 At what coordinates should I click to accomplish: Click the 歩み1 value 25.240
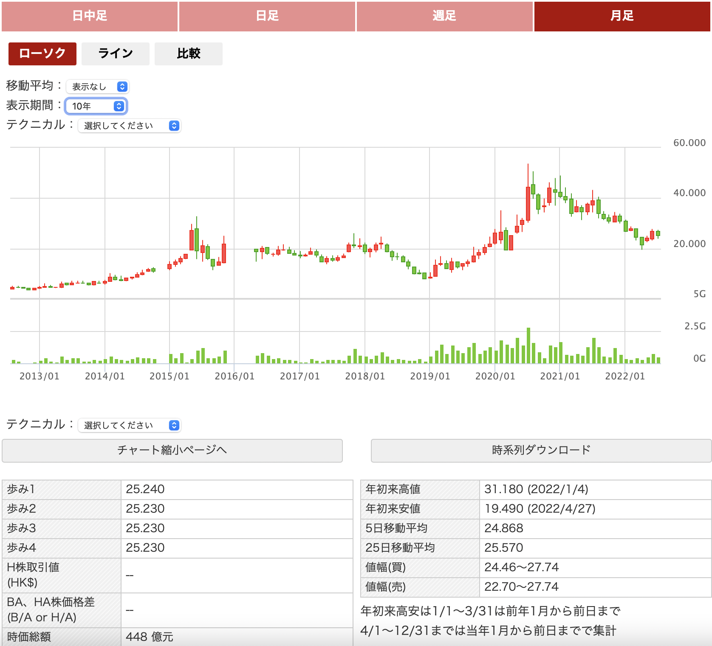tap(145, 489)
